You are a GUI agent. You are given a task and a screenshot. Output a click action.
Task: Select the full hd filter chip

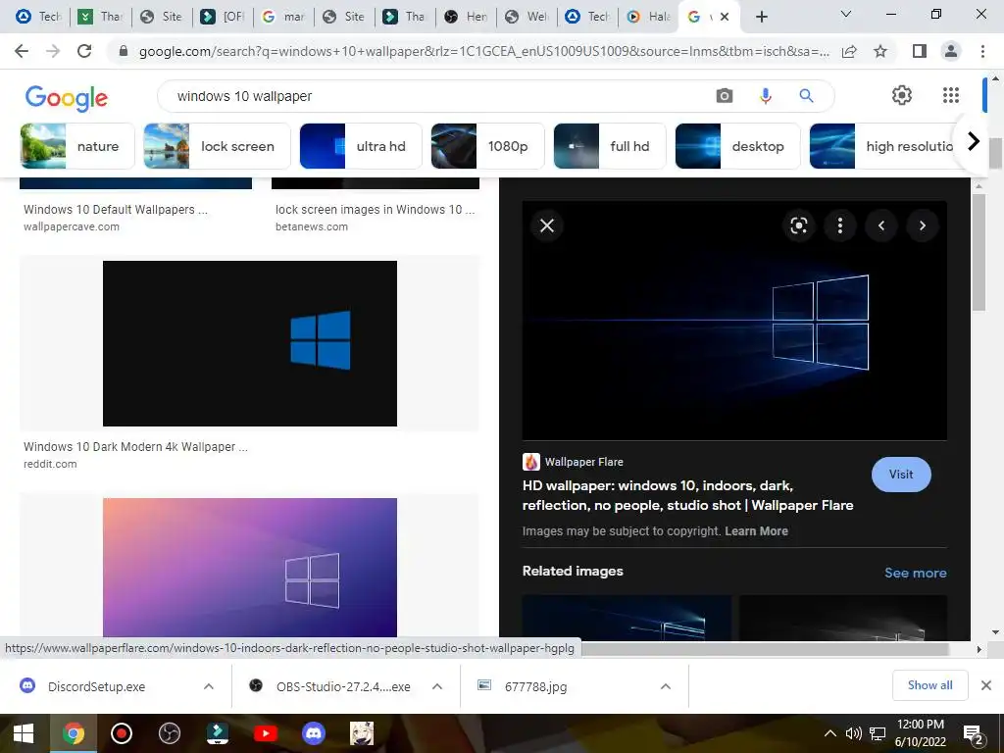pos(610,146)
